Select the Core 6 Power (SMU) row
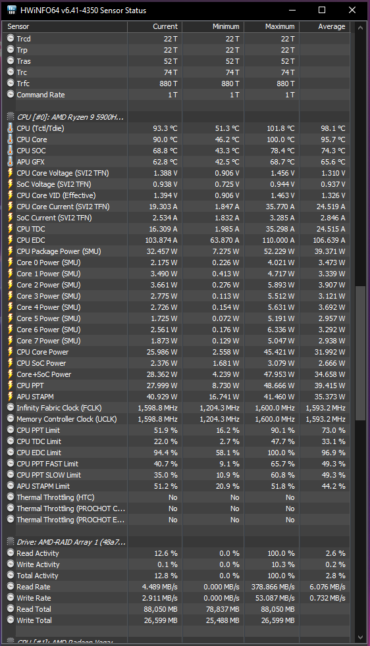The image size is (370, 646). coord(176,329)
